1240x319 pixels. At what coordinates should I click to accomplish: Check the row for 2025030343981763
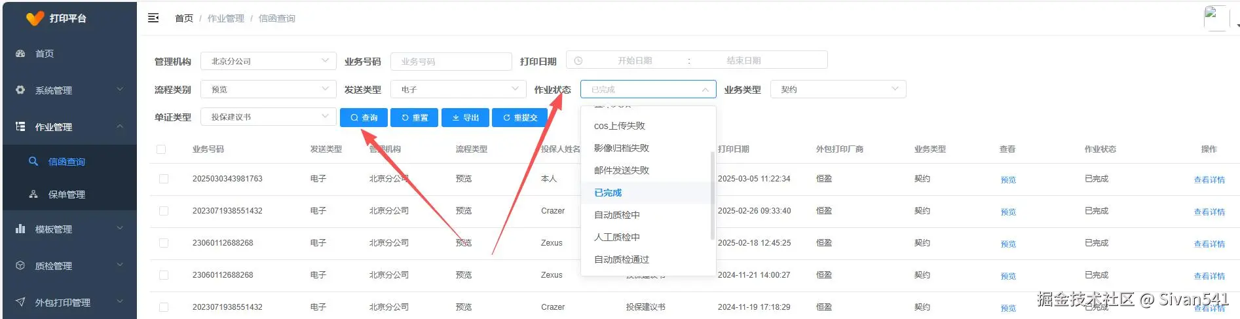pyautogui.click(x=164, y=179)
